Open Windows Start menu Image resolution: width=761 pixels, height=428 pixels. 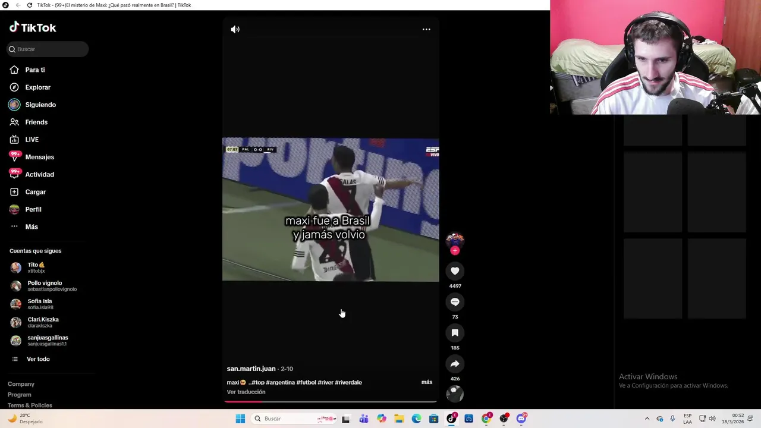point(240,418)
